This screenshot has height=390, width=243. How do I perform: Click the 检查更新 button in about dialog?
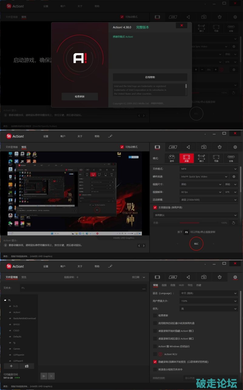click(80, 97)
